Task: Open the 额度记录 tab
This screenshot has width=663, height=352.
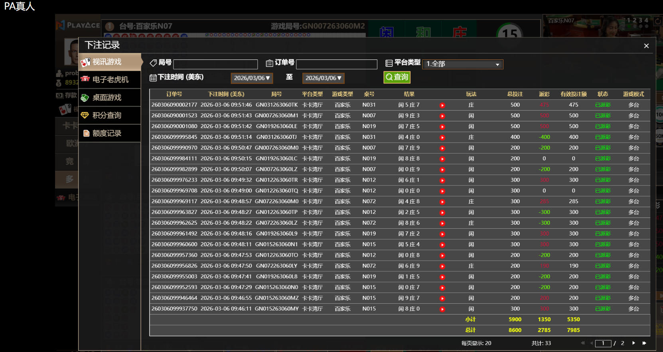Action: click(110, 133)
